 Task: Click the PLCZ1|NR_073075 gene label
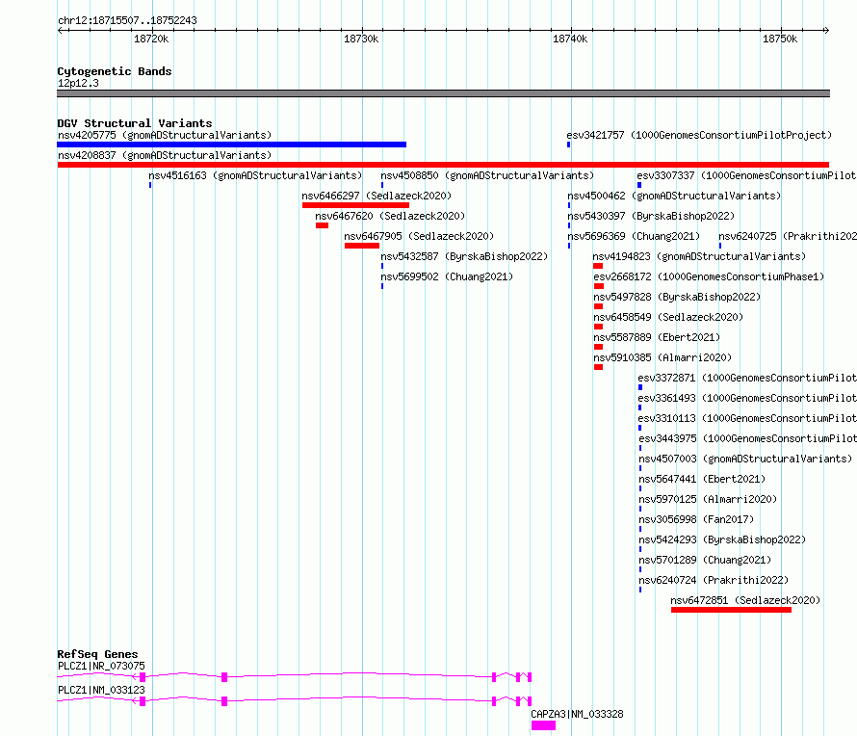pos(101,666)
